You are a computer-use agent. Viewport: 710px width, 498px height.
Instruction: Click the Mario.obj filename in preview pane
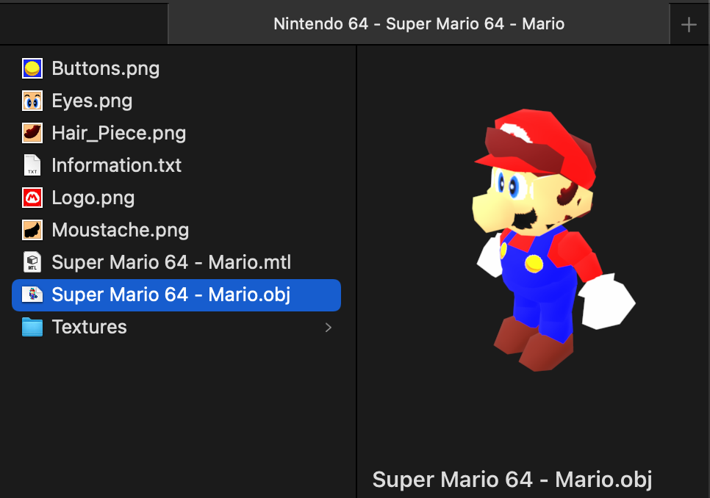click(x=512, y=479)
